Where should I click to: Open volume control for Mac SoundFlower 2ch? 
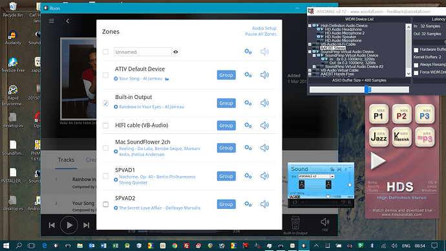pos(264,147)
